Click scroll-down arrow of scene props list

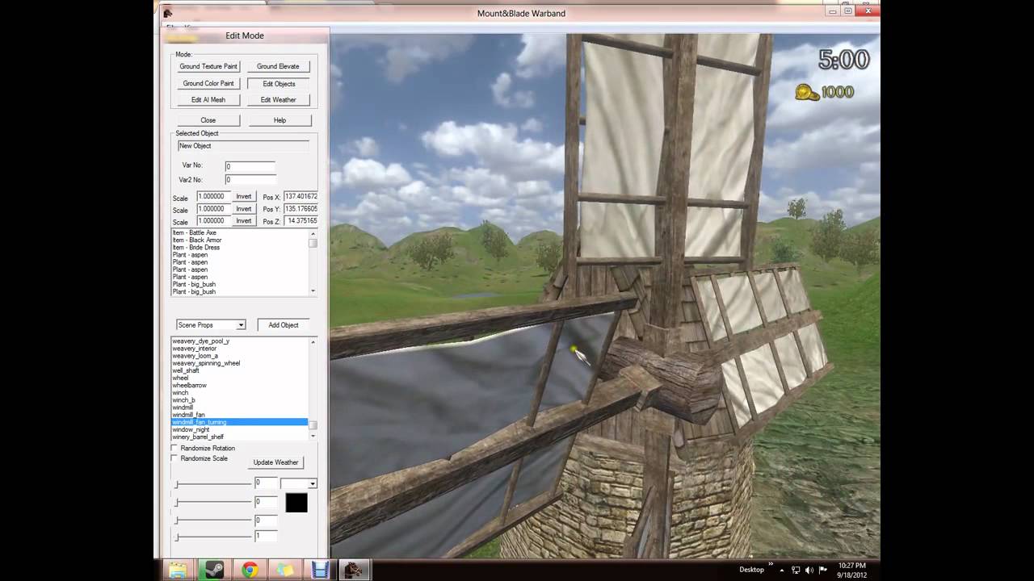point(313,436)
